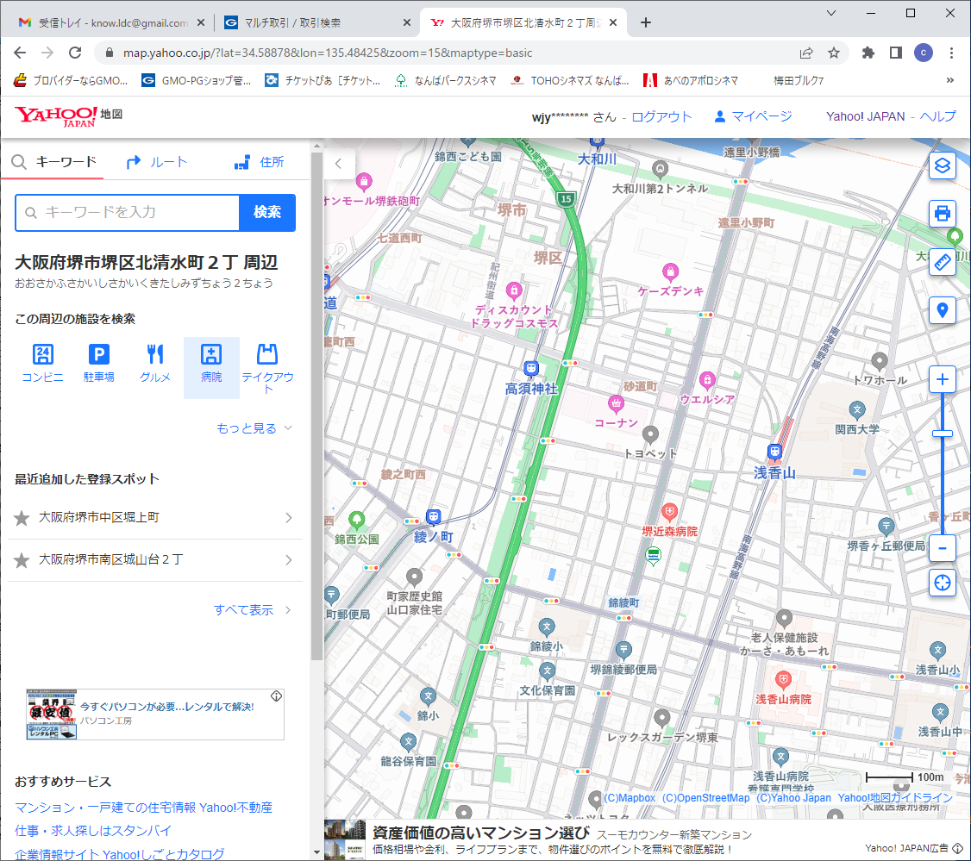This screenshot has width=971, height=861.
Task: Open 大阪府堺市中区堀上町 registered spot
Action: click(x=155, y=518)
